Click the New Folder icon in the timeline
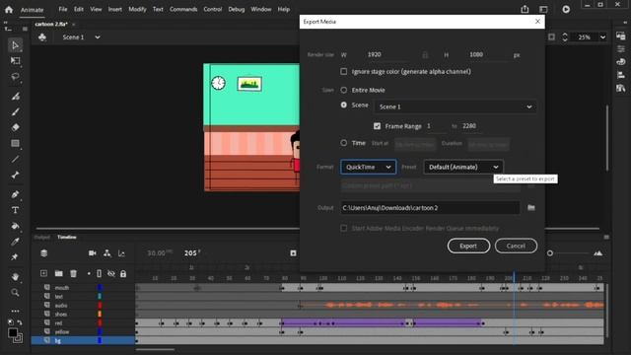Screen dimensions: 631x355 (59, 273)
